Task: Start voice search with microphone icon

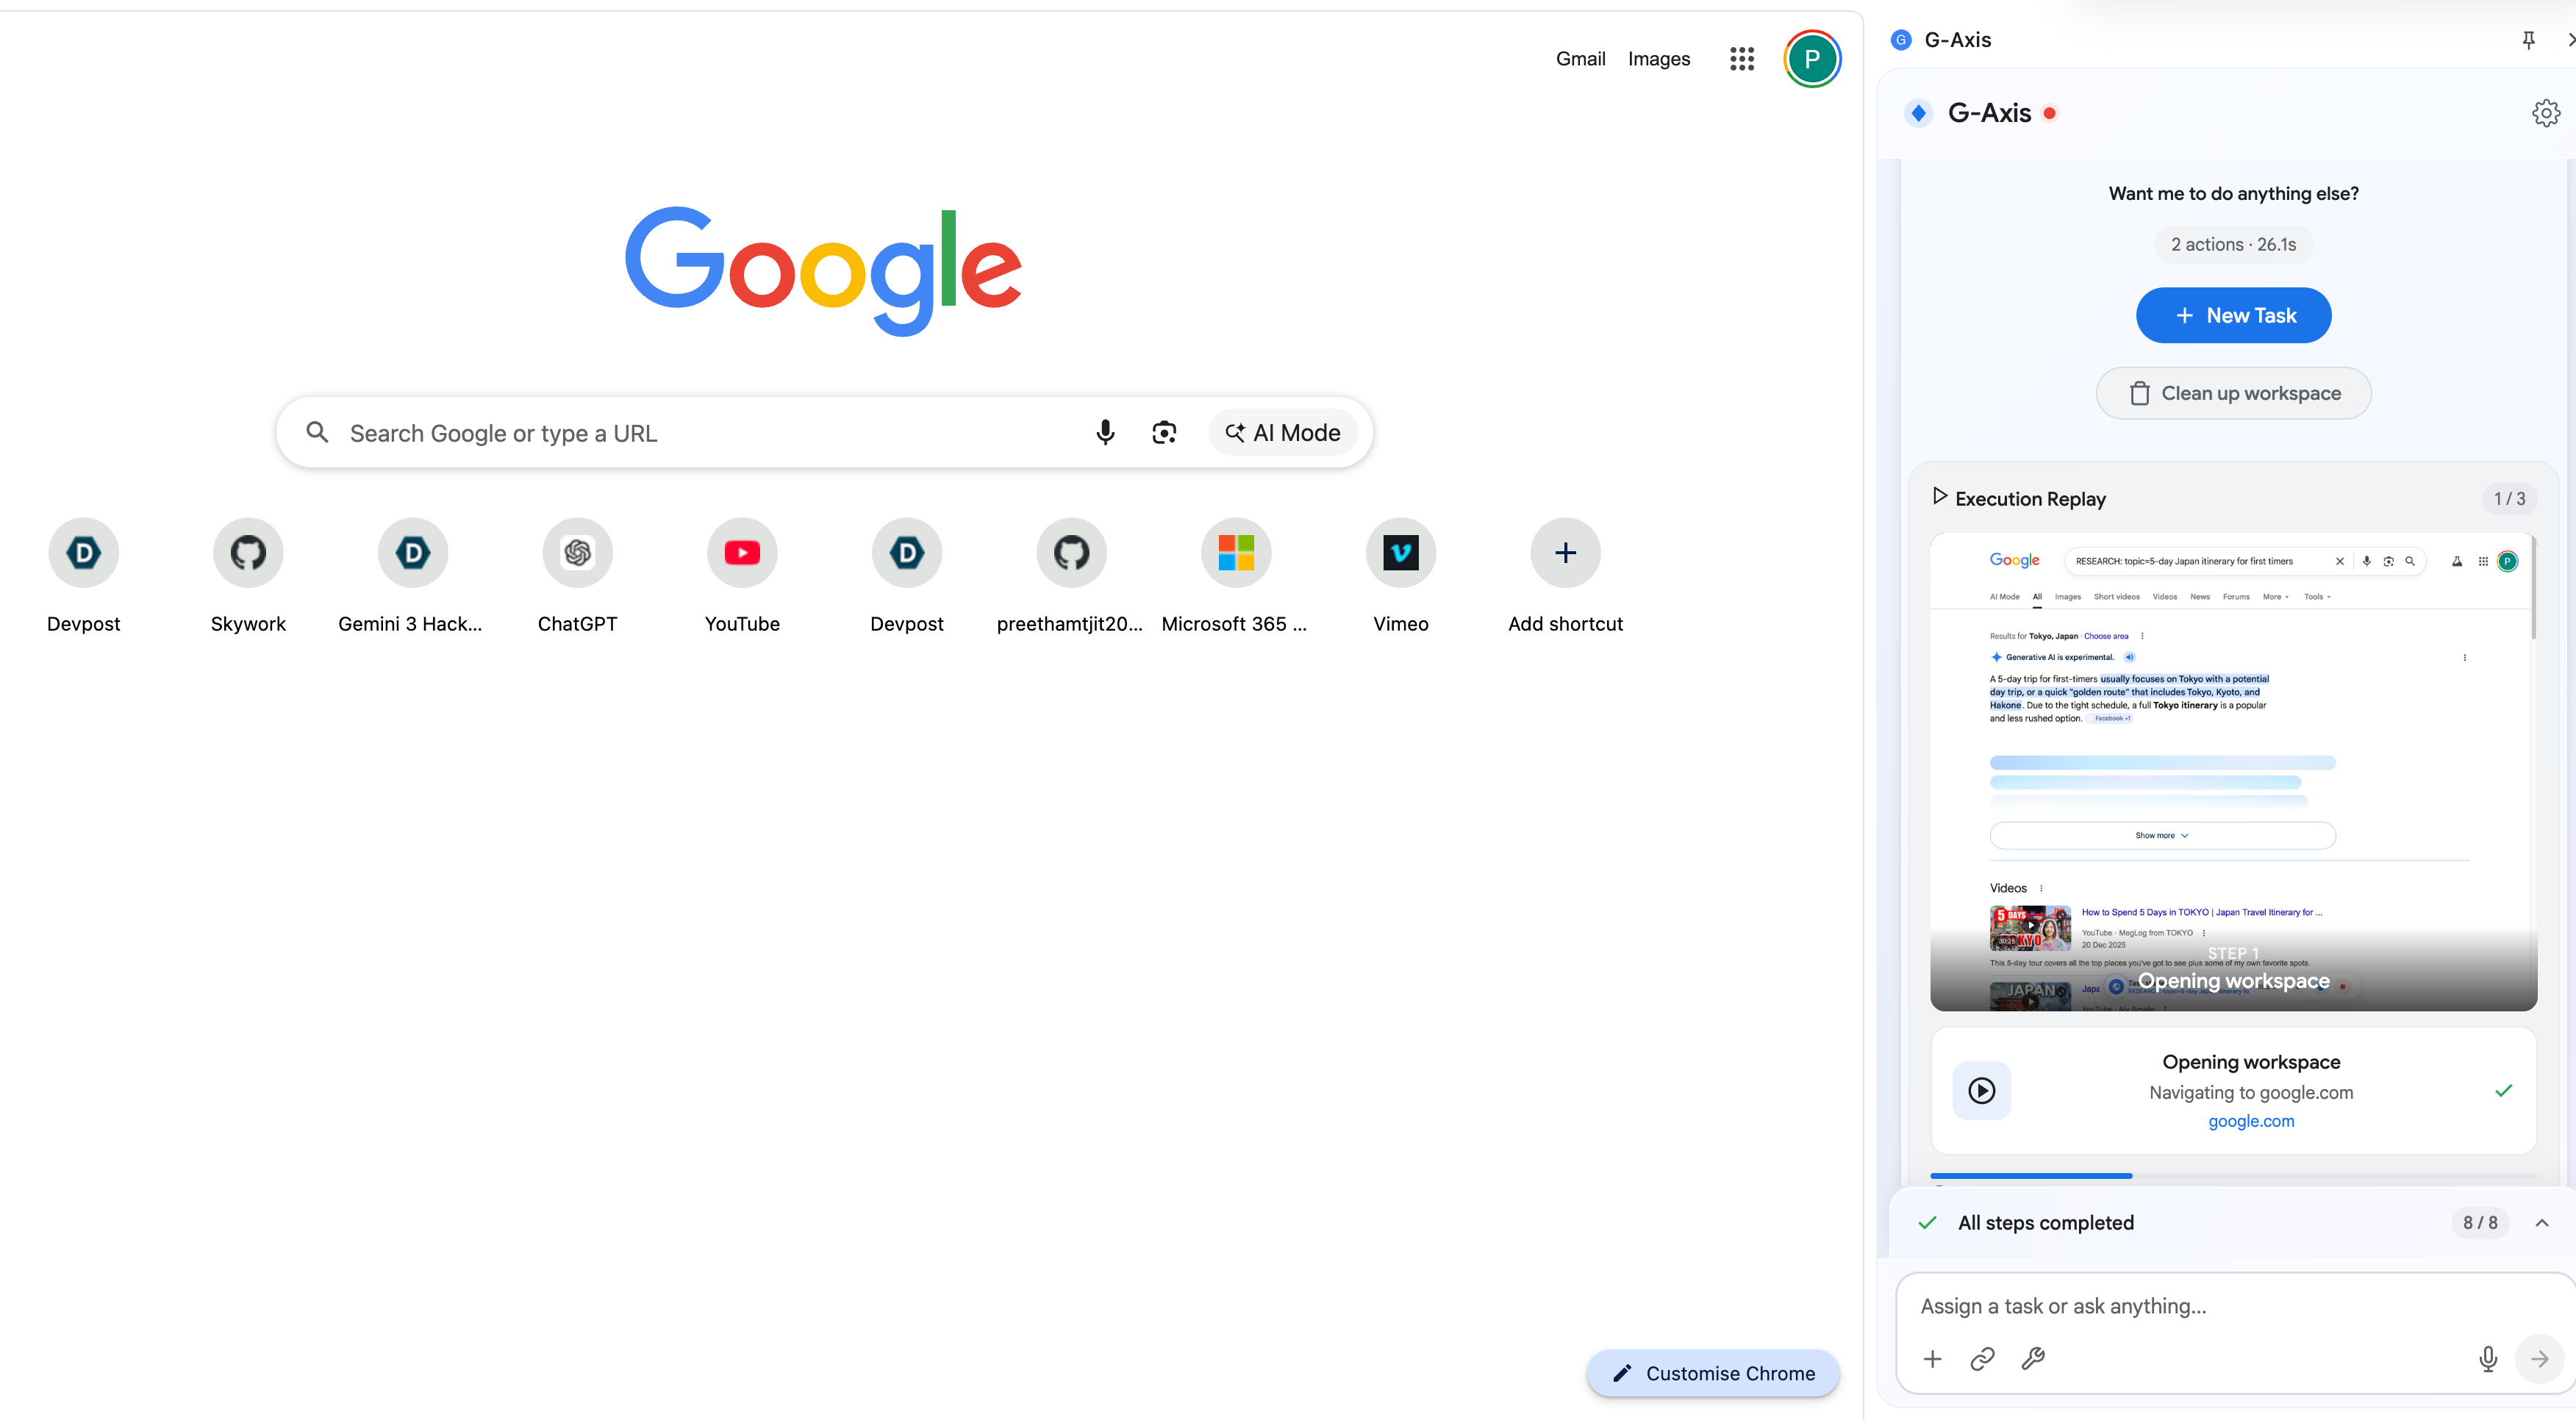Action: click(1104, 432)
